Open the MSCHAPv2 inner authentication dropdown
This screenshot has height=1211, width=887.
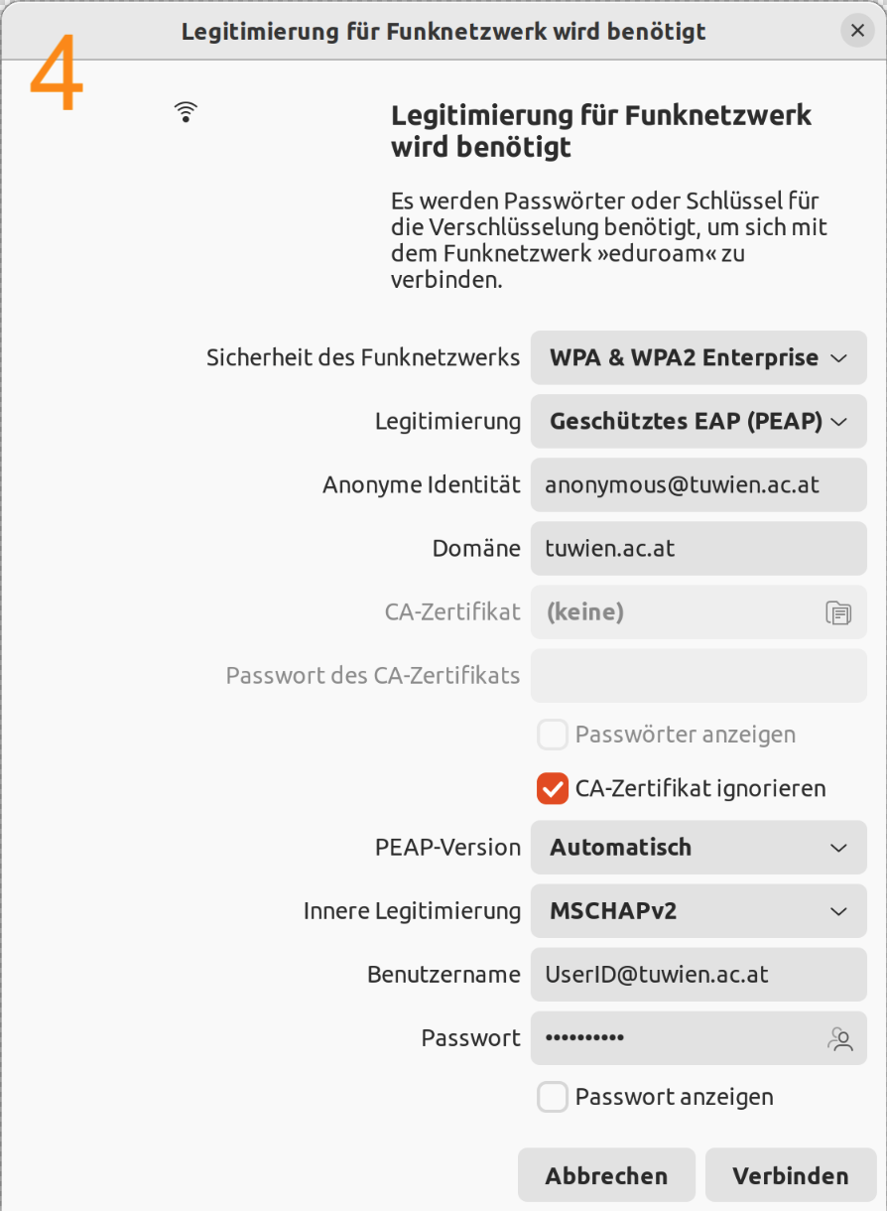[698, 911]
